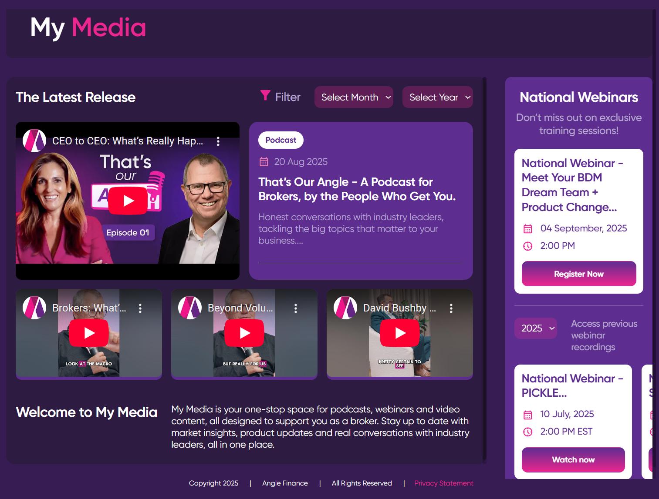This screenshot has width=659, height=499.
Task: Click the 10 July, 2025 date
Action: click(567, 414)
